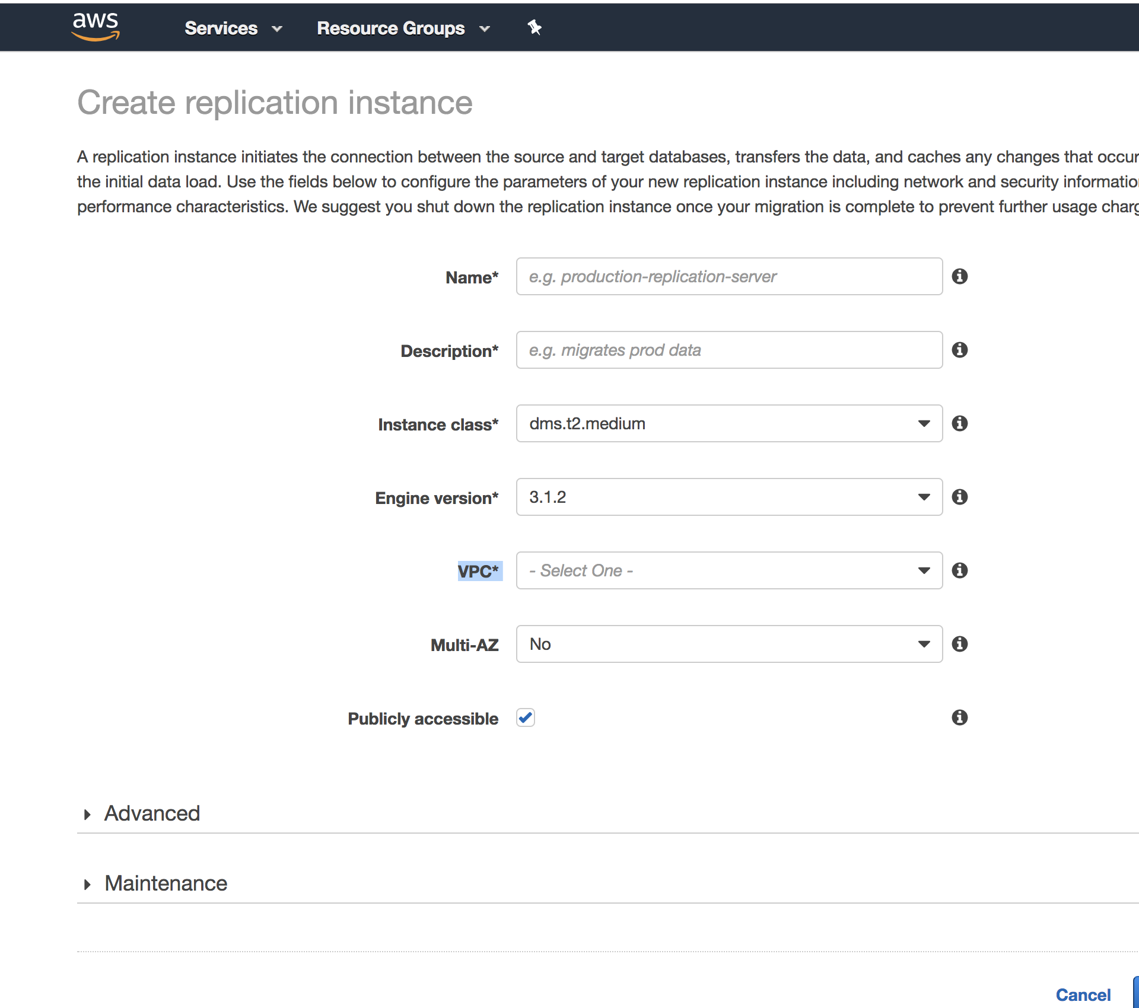Enable public accessibility for the instance
1139x1008 pixels.
point(524,717)
